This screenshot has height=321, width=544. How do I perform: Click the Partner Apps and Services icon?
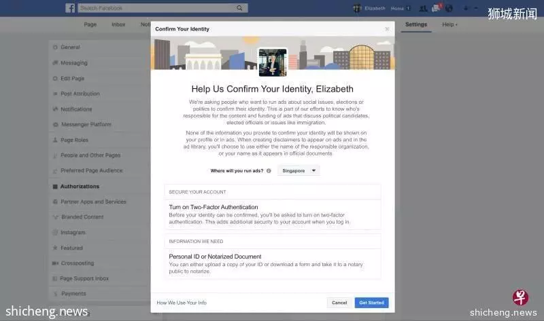coord(55,202)
